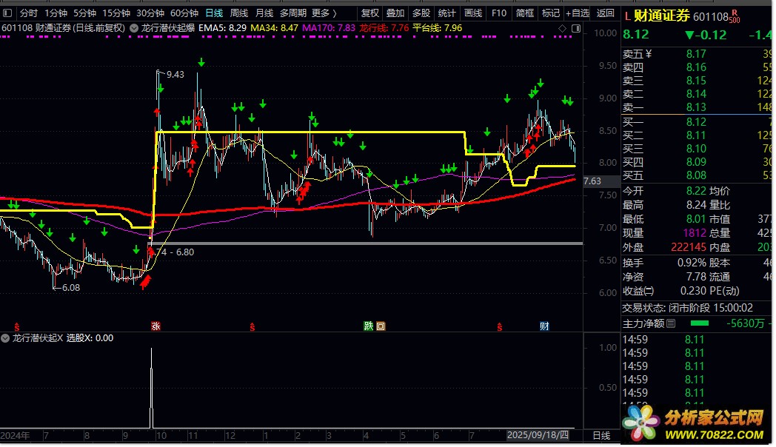Click the 返回 back button
The image size is (776, 447).
pyautogui.click(x=606, y=13)
